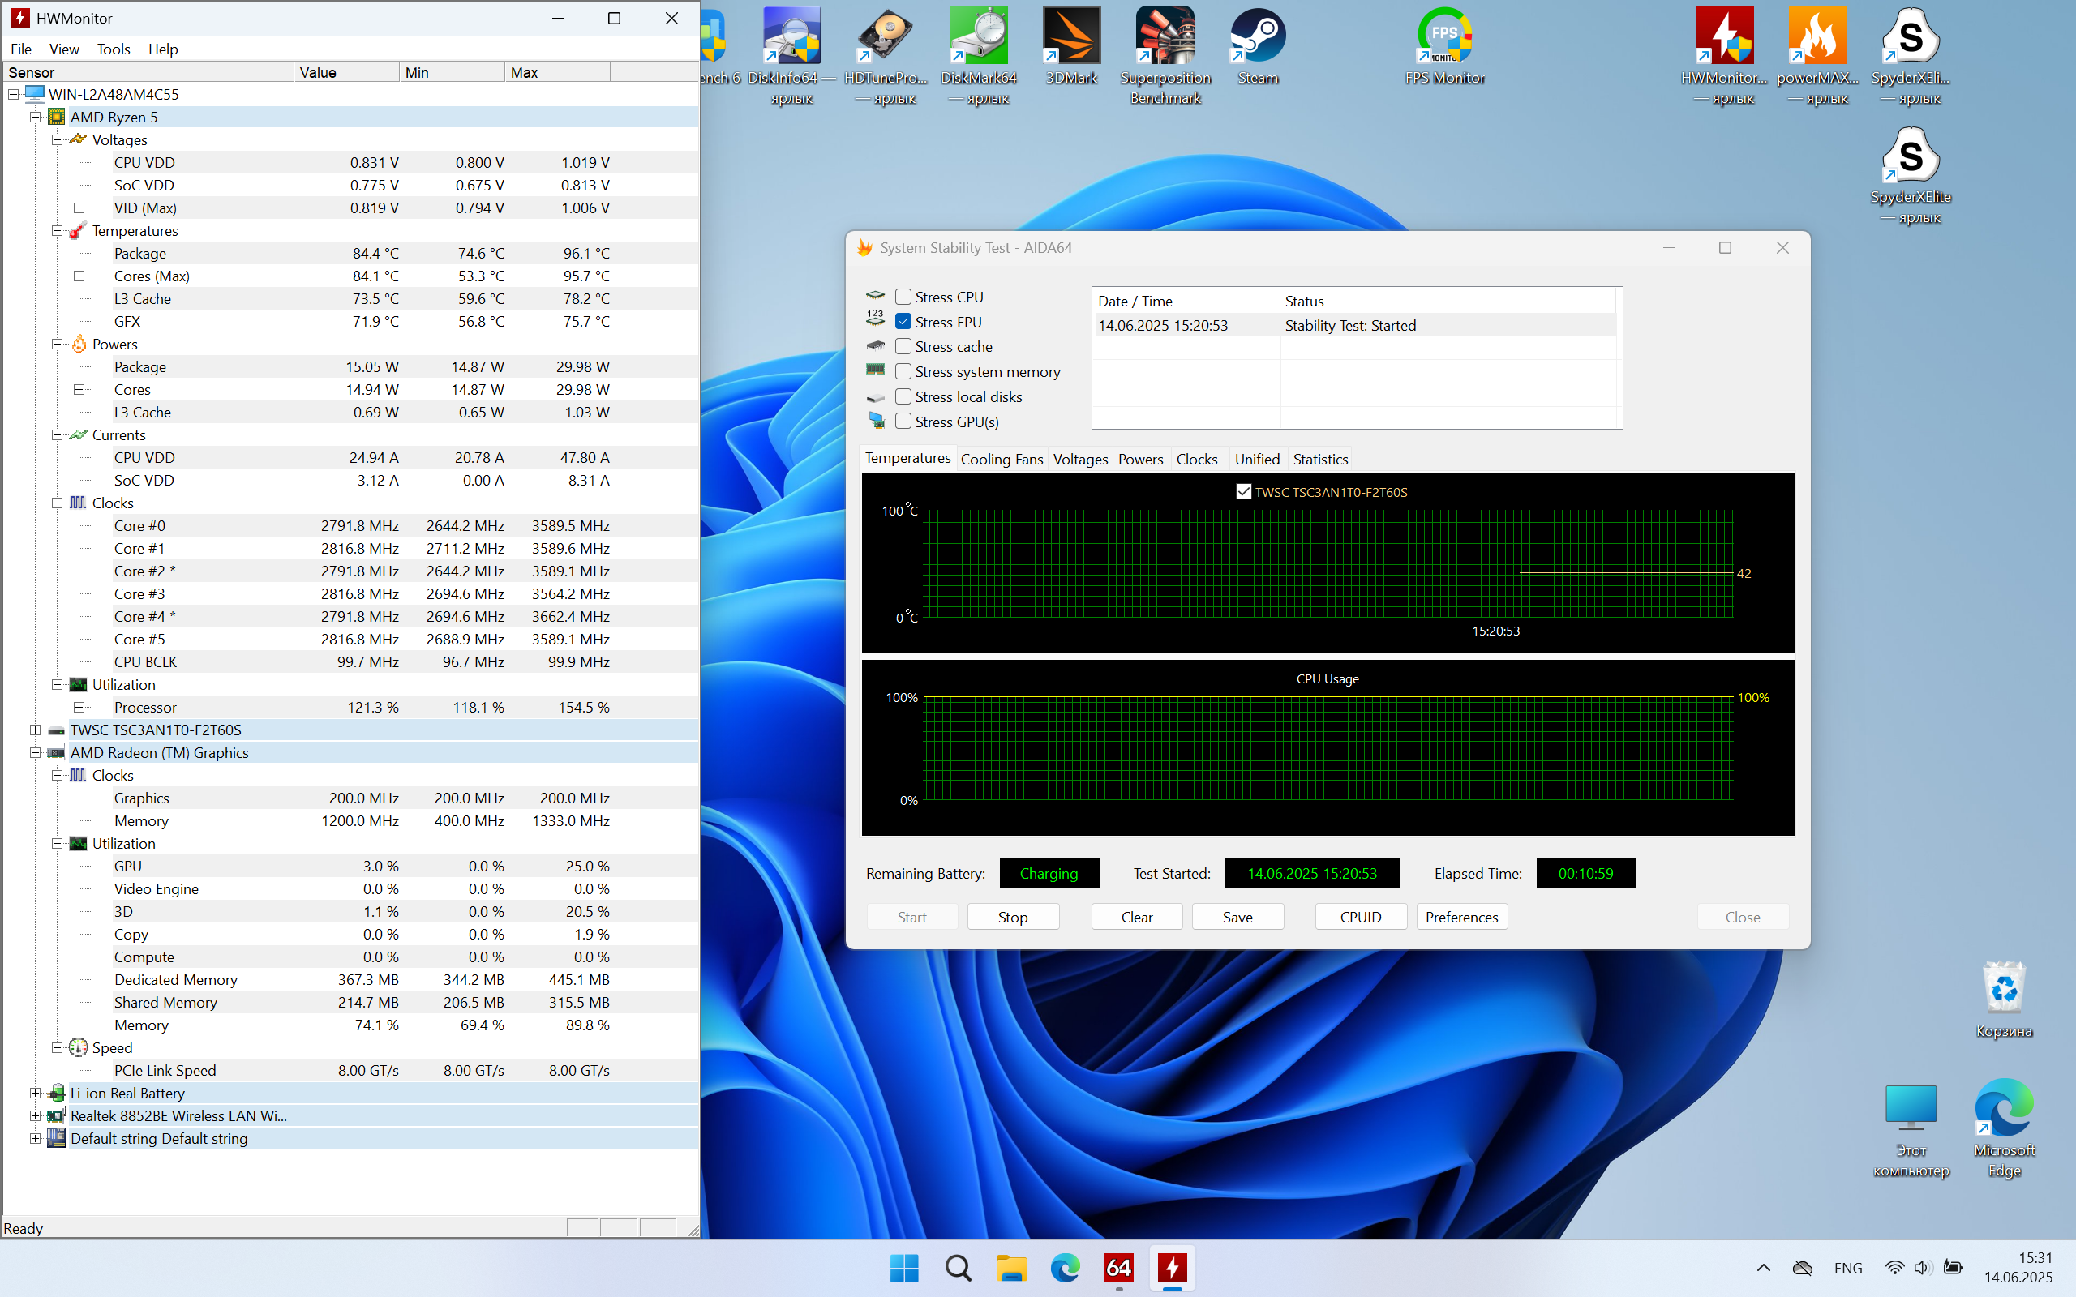Click the Stop button in AIDA64
This screenshot has width=2076, height=1297.
[1012, 917]
